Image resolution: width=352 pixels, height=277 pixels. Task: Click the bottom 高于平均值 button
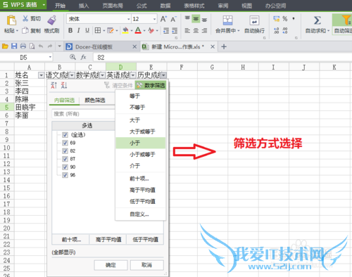click(108, 240)
